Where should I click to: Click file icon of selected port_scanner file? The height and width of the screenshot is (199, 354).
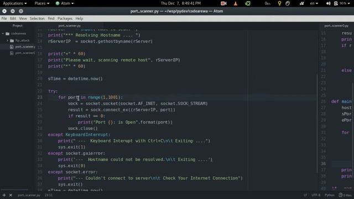12,47
